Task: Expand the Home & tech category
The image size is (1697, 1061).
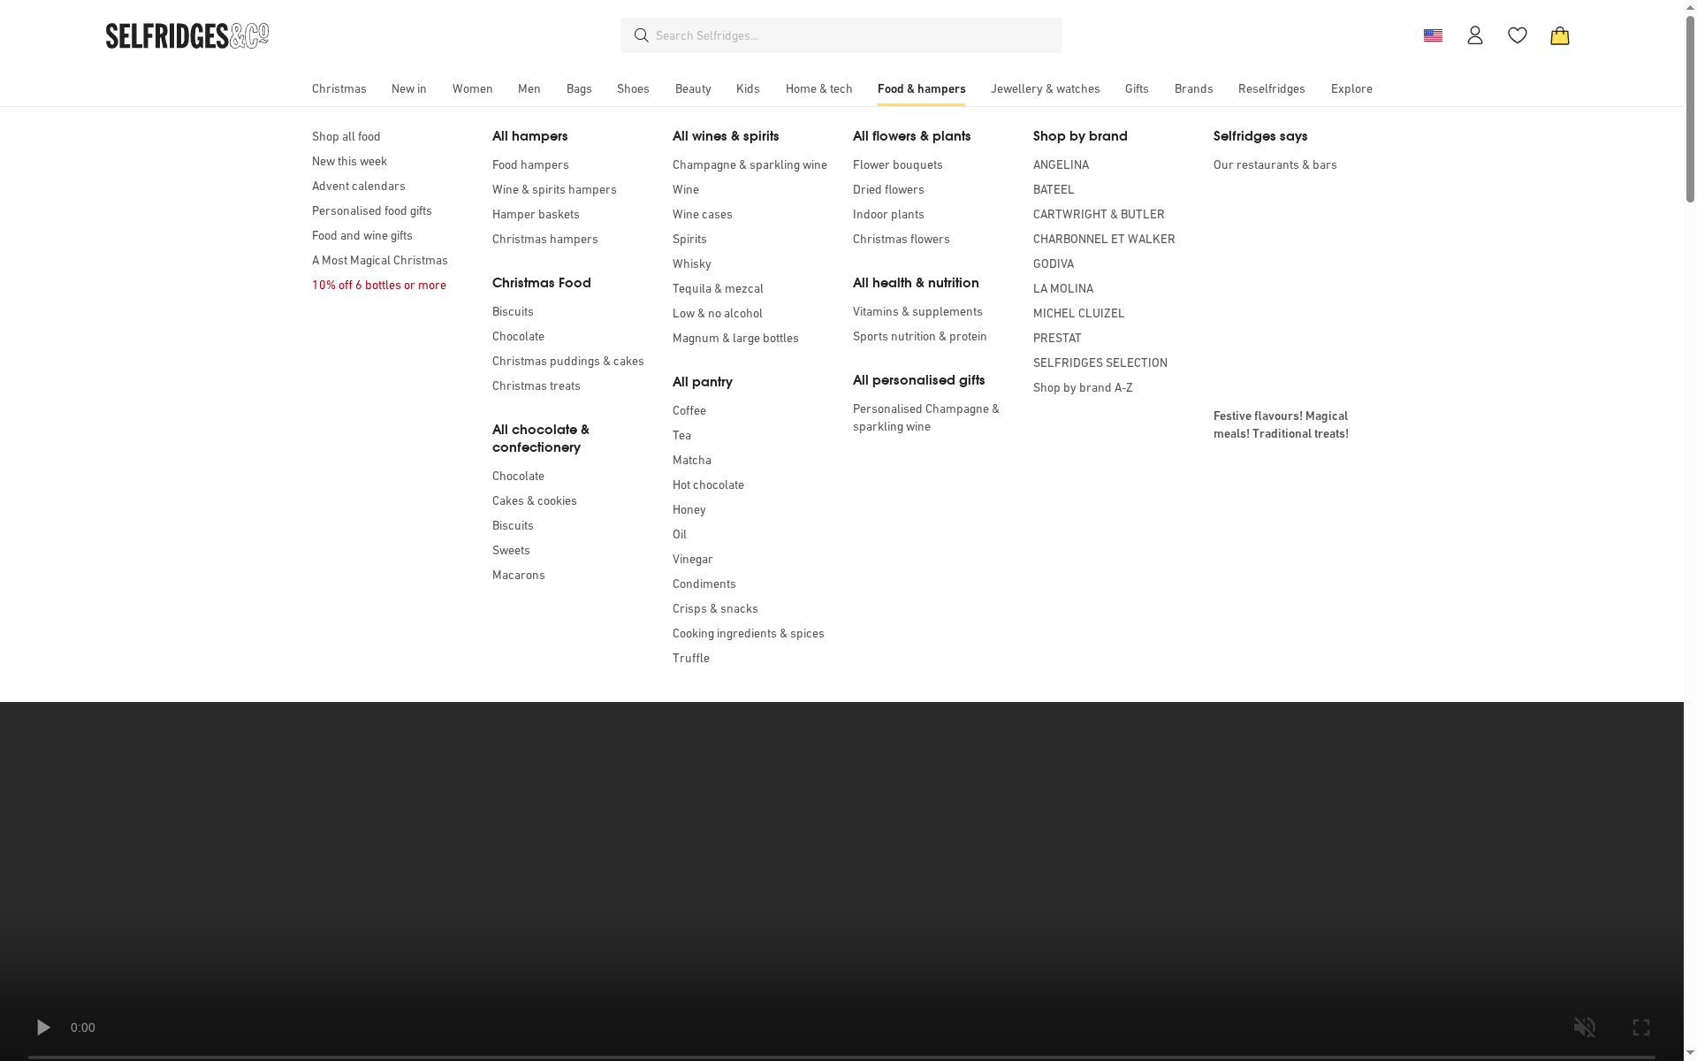Action: [818, 88]
